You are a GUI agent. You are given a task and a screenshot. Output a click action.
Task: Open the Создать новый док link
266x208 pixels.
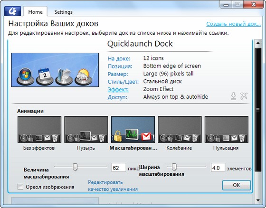tap(233, 24)
